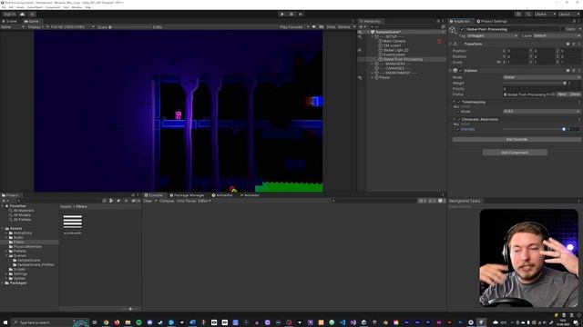This screenshot has width=583, height=327.
Task: Expand the ENVIRONMENT group in Hierarchy
Action: point(373,73)
